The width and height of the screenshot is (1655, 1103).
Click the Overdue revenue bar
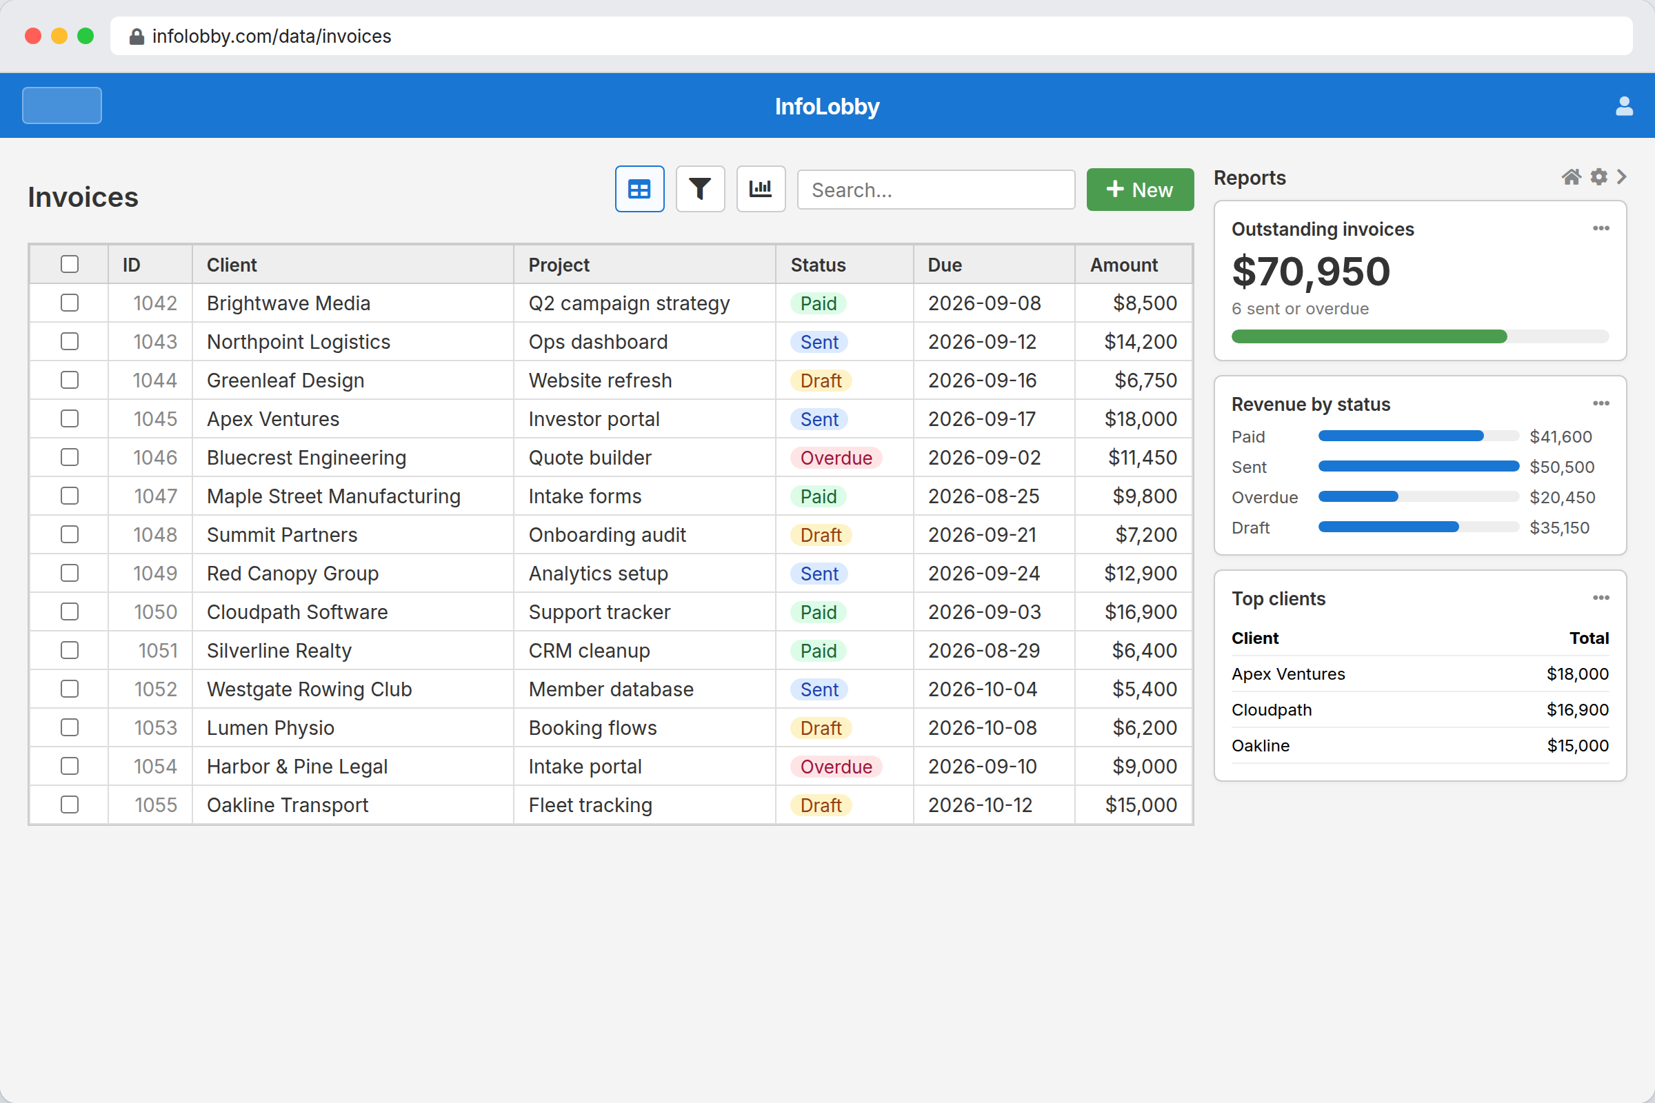coord(1357,496)
